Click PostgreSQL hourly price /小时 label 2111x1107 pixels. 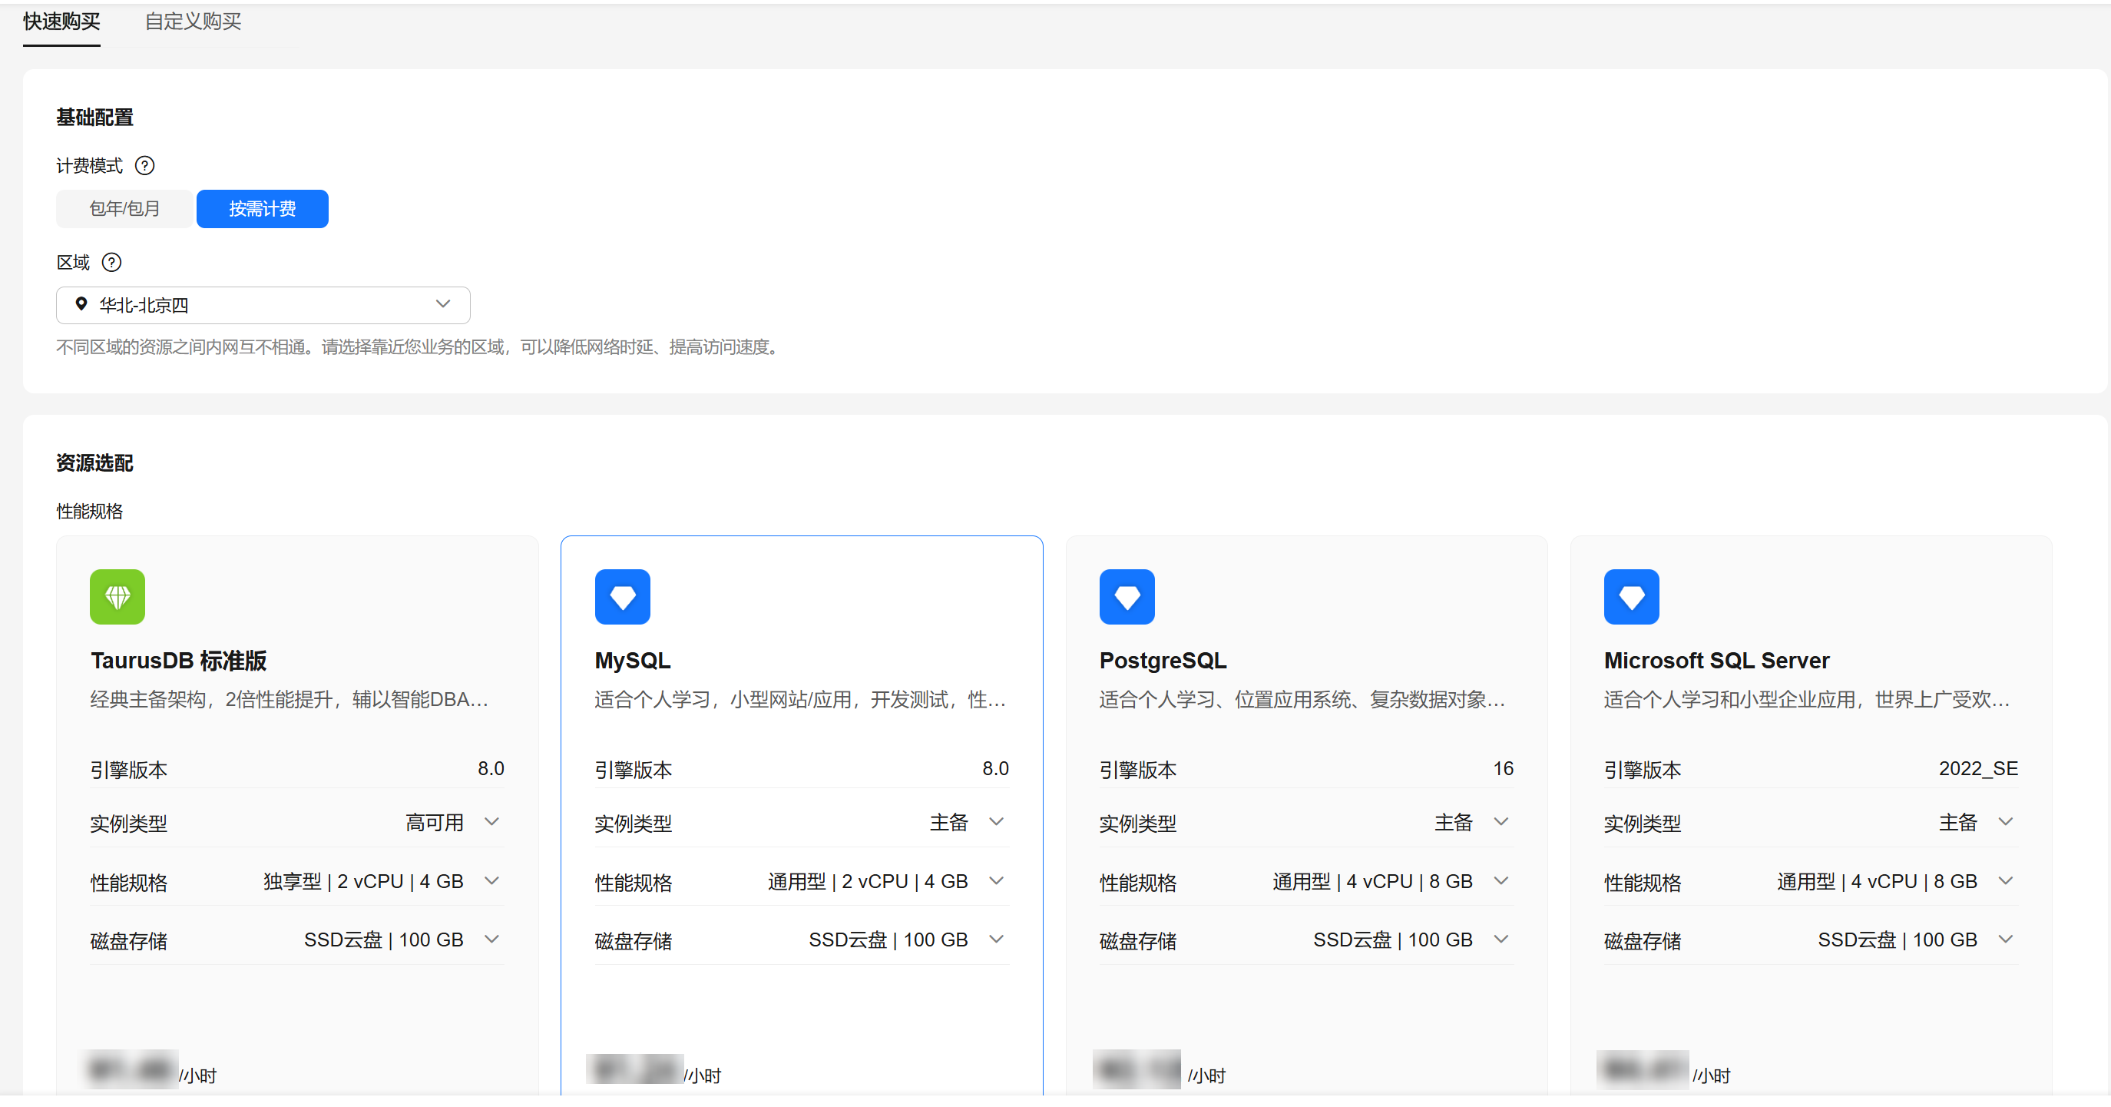coord(1207,1076)
